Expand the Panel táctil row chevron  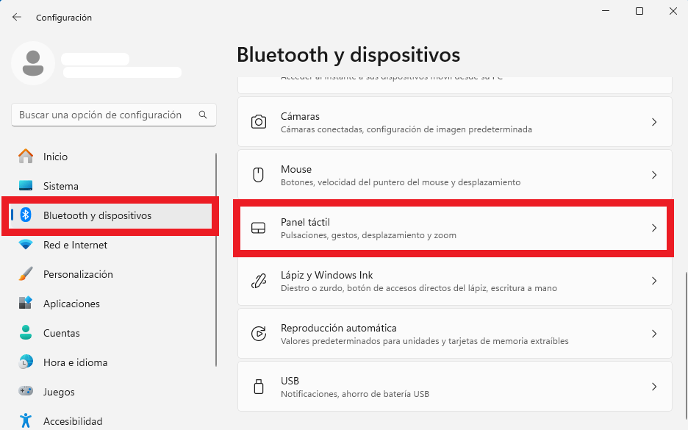(654, 228)
